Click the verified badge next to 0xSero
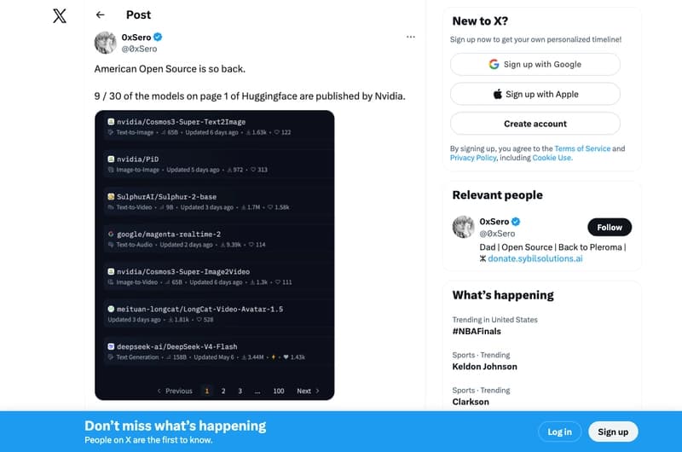The width and height of the screenshot is (682, 452). (158, 37)
